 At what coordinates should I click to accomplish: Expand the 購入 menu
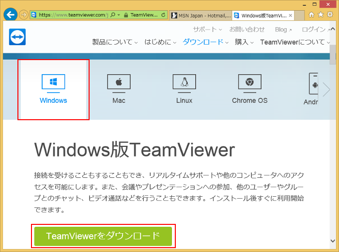[x=244, y=42]
